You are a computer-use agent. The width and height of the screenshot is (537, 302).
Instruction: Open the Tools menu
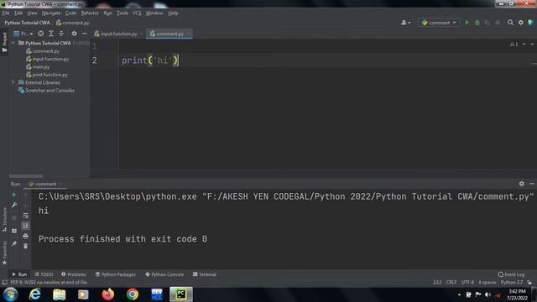click(x=123, y=13)
